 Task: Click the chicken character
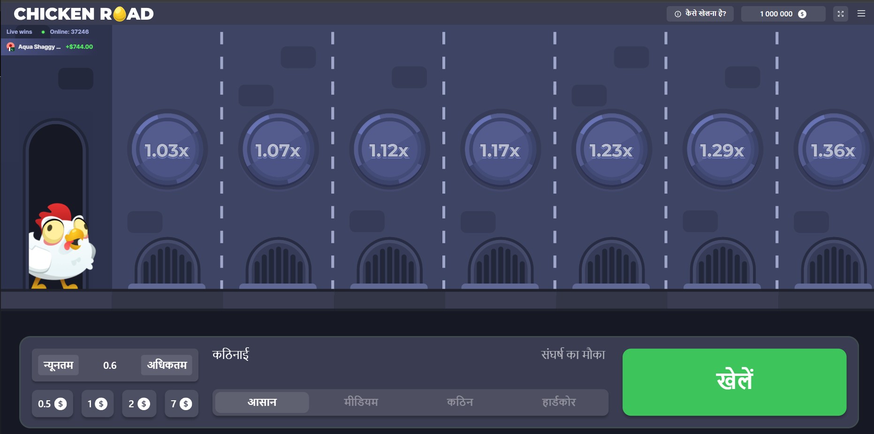click(61, 246)
